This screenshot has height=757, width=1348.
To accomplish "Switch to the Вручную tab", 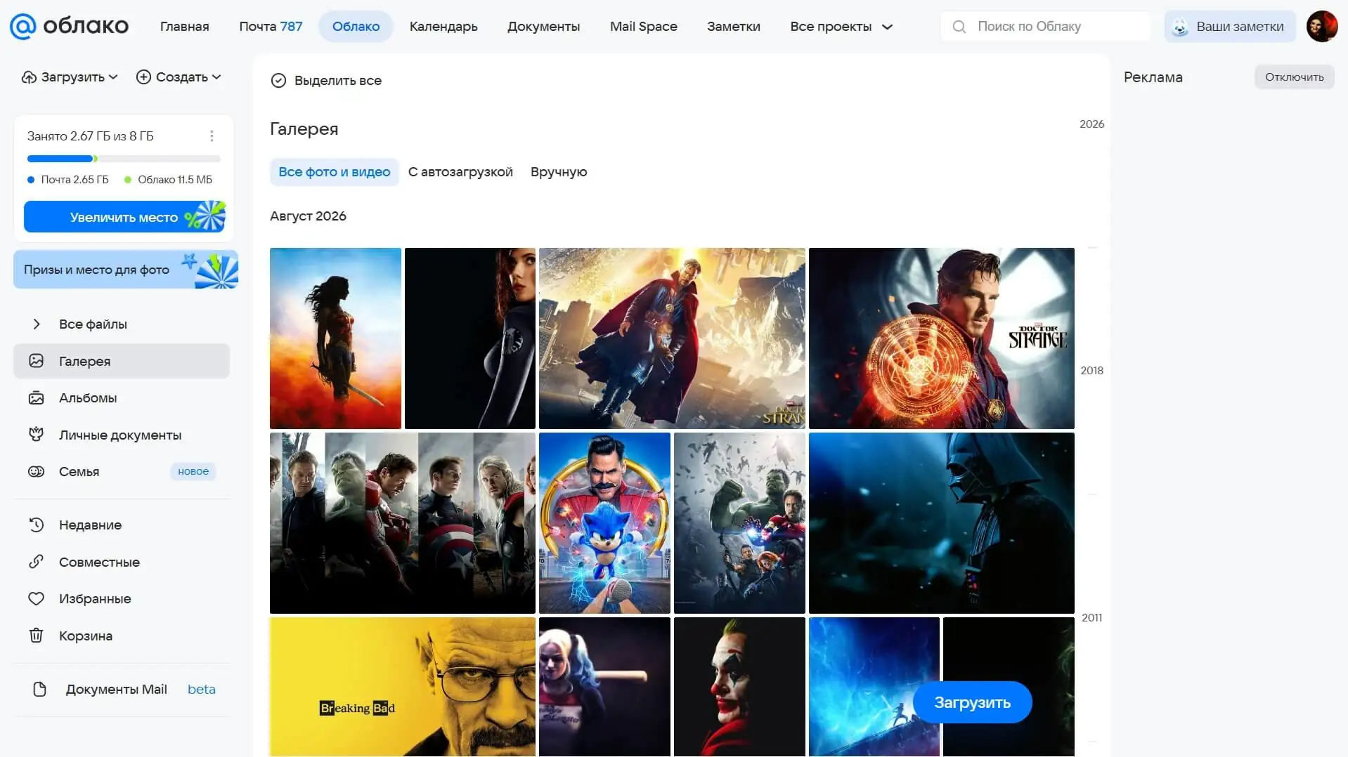I will click(559, 172).
